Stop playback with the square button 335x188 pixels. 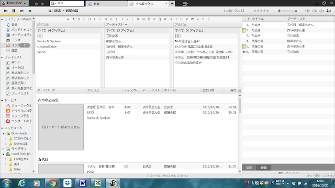click(x=30, y=10)
